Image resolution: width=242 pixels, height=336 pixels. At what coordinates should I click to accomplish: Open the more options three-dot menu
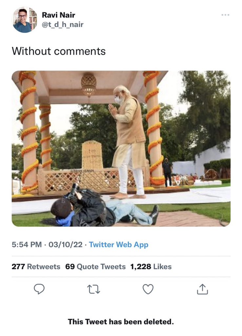[x=225, y=15]
